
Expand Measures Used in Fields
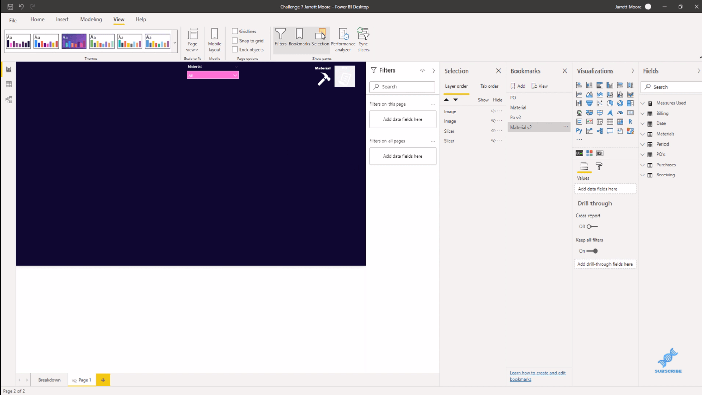pos(643,103)
